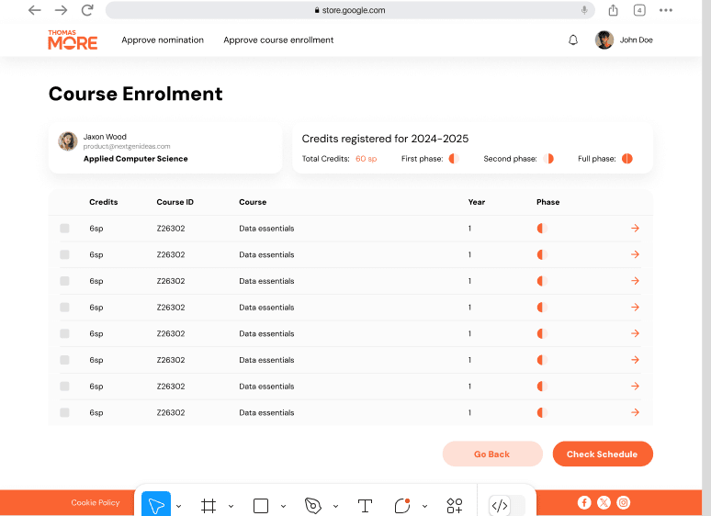The width and height of the screenshot is (711, 516).
Task: Open the Approve nomination menu item
Action: (x=163, y=39)
